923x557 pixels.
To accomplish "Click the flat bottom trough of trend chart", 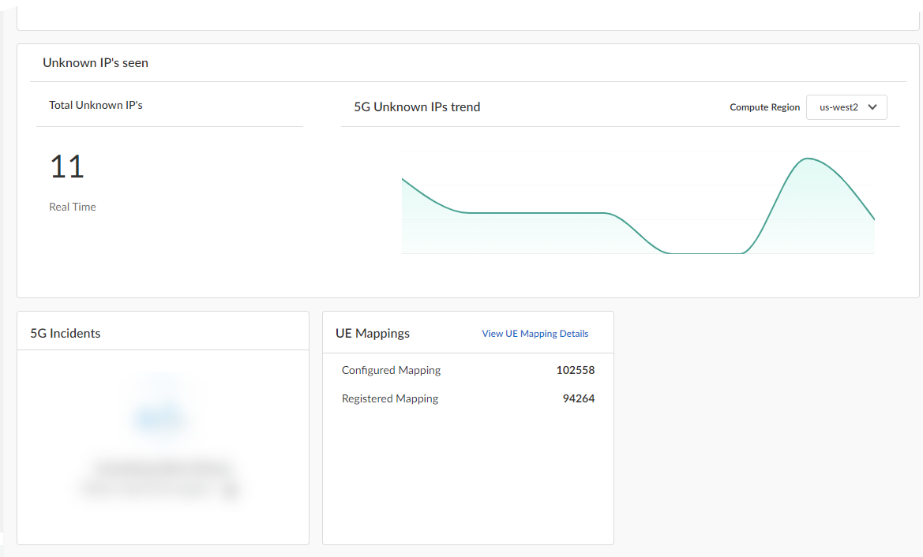I will pos(705,252).
